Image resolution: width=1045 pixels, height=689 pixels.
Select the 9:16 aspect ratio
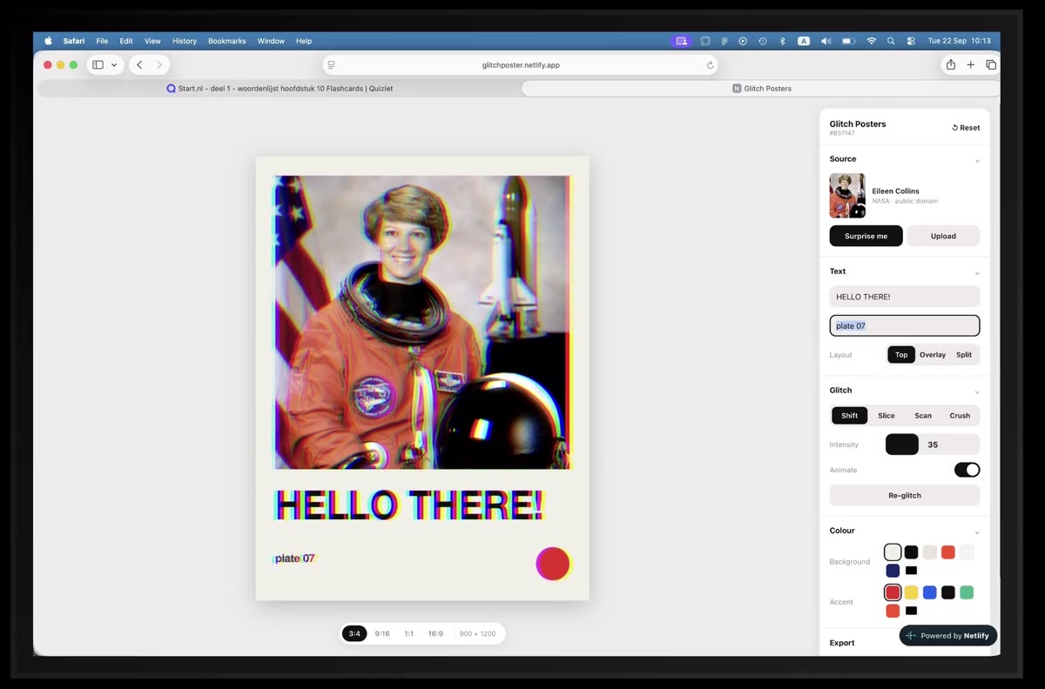[x=382, y=633]
